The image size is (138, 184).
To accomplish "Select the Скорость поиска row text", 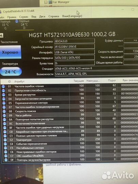I will [26, 111].
